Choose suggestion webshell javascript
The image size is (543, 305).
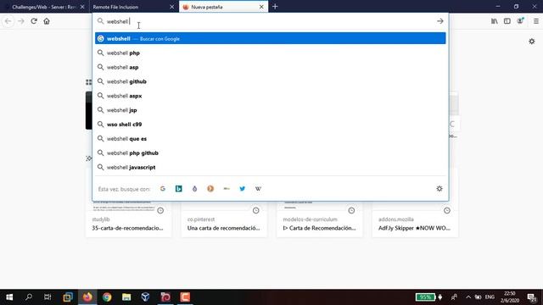pyautogui.click(x=271, y=167)
